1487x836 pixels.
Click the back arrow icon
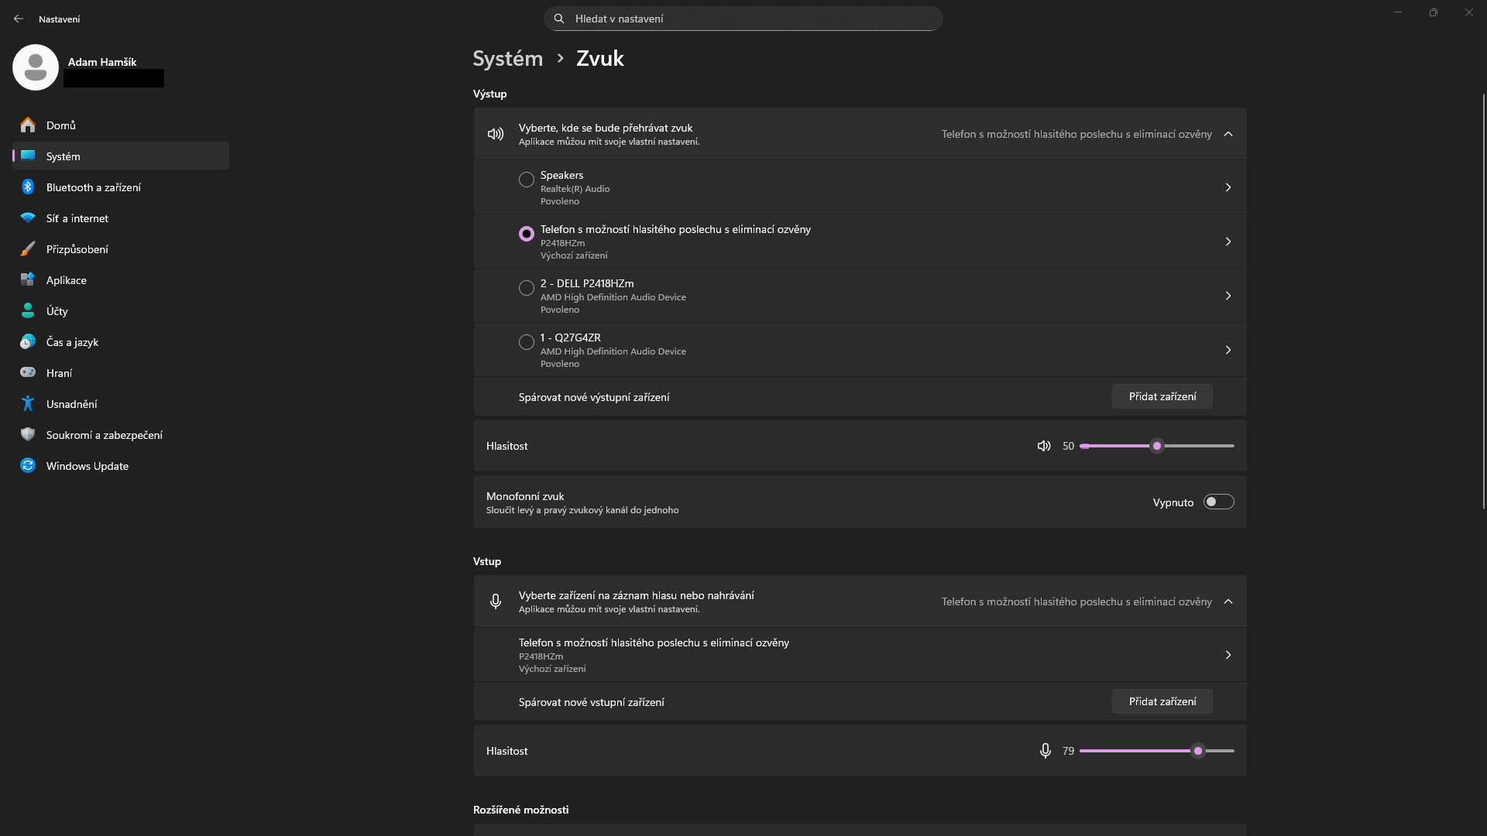point(19,19)
